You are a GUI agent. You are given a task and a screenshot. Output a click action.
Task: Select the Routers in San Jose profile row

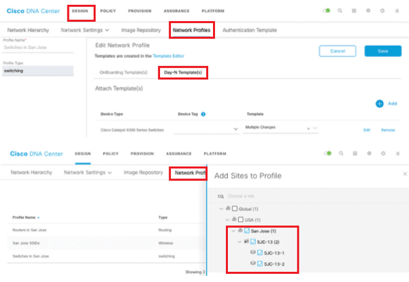pos(106,230)
